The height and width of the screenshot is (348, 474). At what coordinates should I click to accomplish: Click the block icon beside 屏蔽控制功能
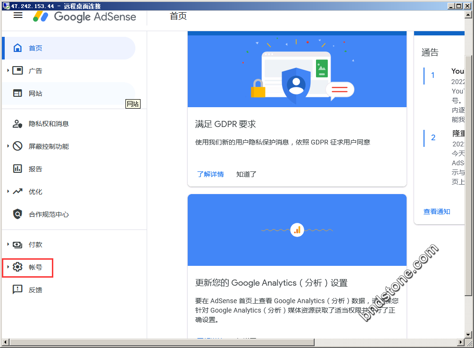pyautogui.click(x=17, y=146)
